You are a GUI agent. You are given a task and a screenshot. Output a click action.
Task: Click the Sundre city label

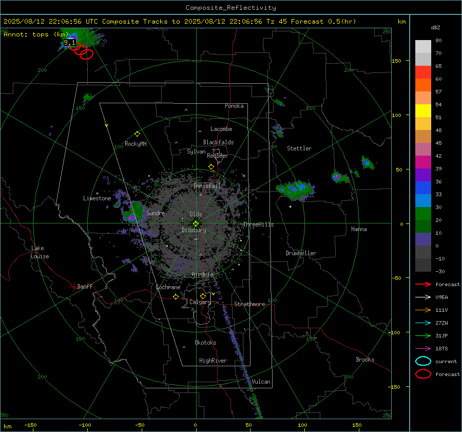pos(156,213)
